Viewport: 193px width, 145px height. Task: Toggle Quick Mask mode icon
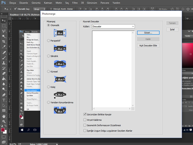(x=4, y=137)
